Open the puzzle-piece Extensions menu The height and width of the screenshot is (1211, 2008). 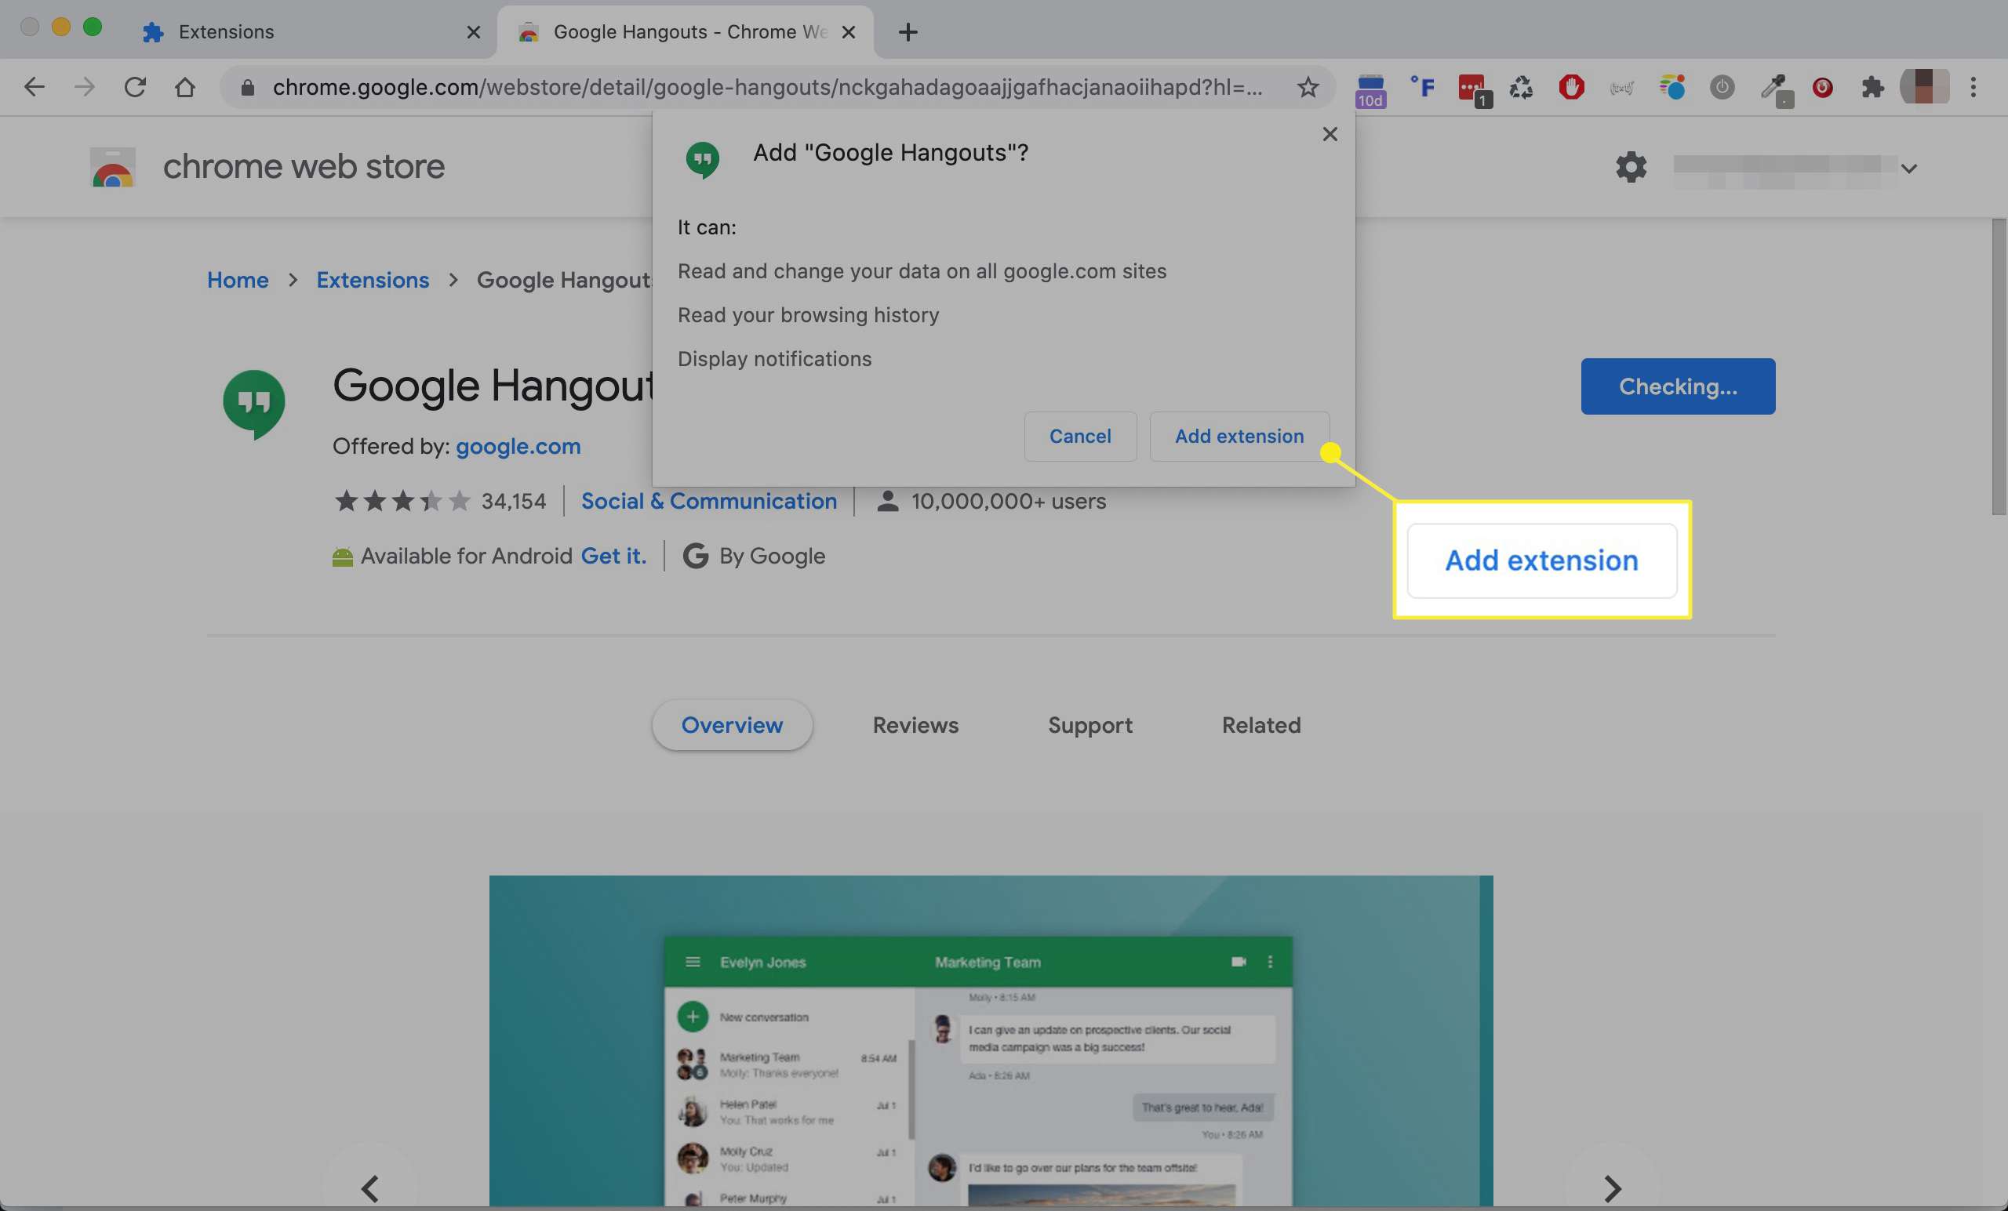pyautogui.click(x=1872, y=87)
